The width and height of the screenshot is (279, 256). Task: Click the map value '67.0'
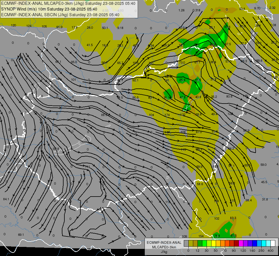199,132
